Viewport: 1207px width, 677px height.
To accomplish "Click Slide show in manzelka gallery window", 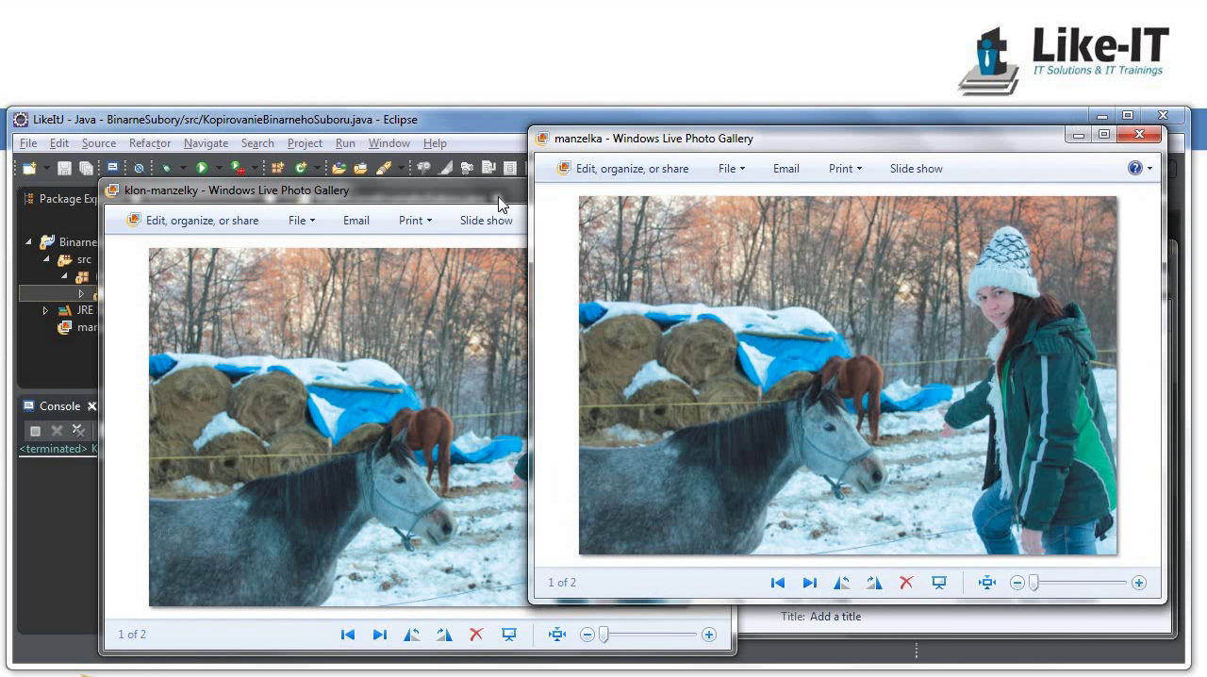I will [917, 169].
